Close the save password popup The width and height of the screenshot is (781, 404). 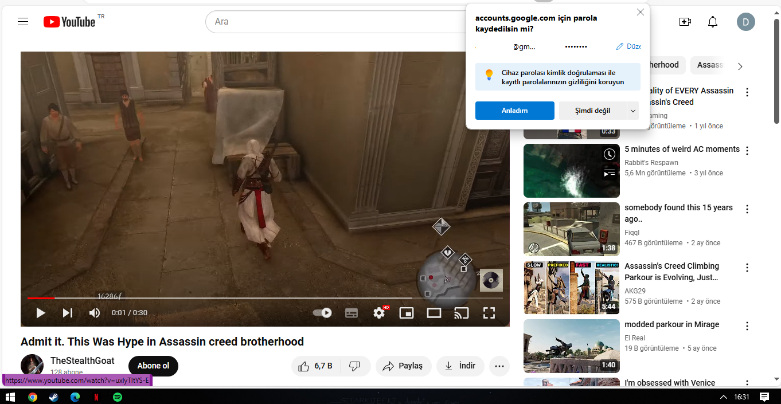[x=641, y=12]
